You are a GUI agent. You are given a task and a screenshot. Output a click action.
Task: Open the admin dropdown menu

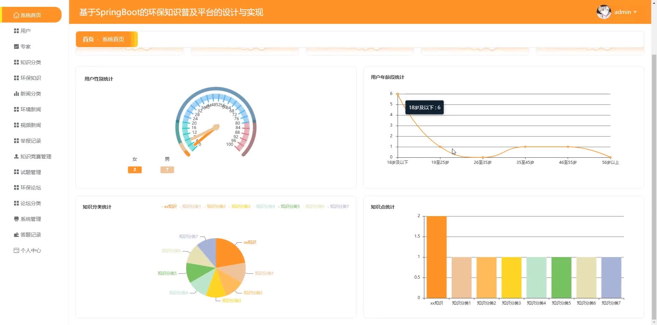coord(626,12)
